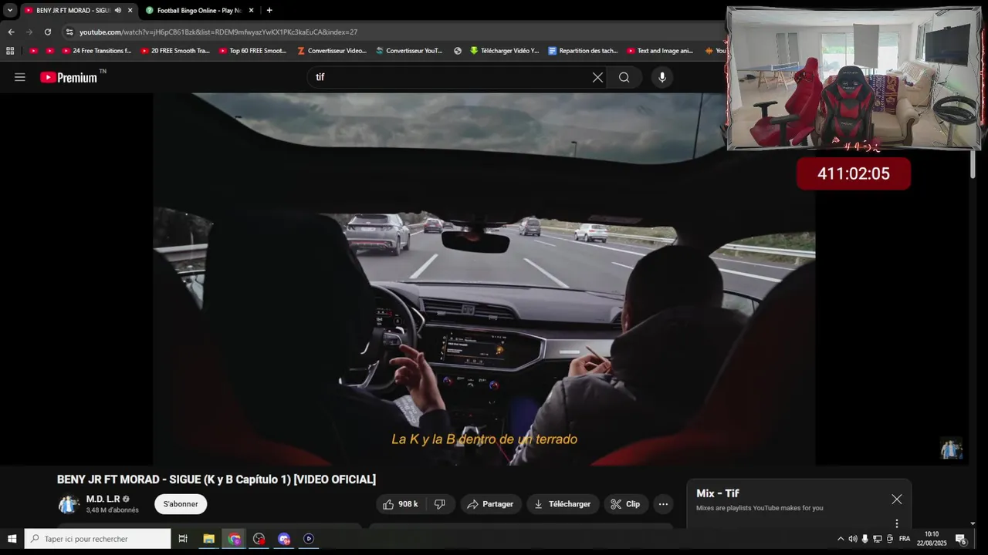The width and height of the screenshot is (988, 555).
Task: Go to the YouTube Premium home logo
Action: (69, 77)
